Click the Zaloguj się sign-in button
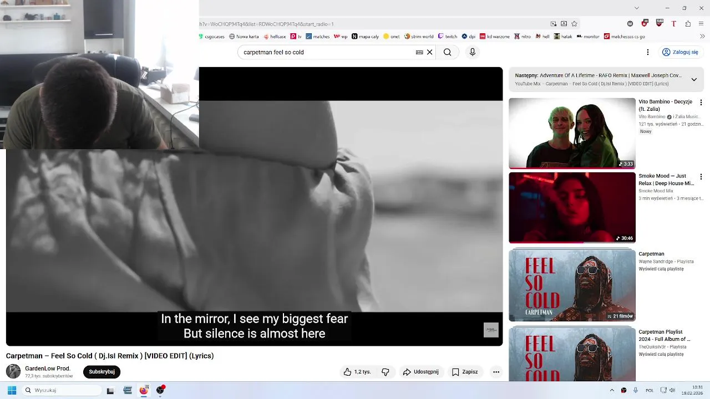This screenshot has width=710, height=399. (x=681, y=52)
